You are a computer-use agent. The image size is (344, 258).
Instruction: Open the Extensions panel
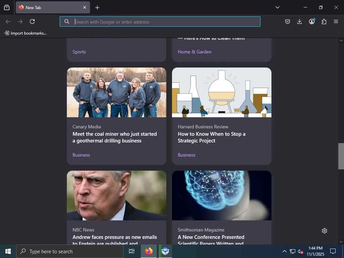[x=324, y=21]
